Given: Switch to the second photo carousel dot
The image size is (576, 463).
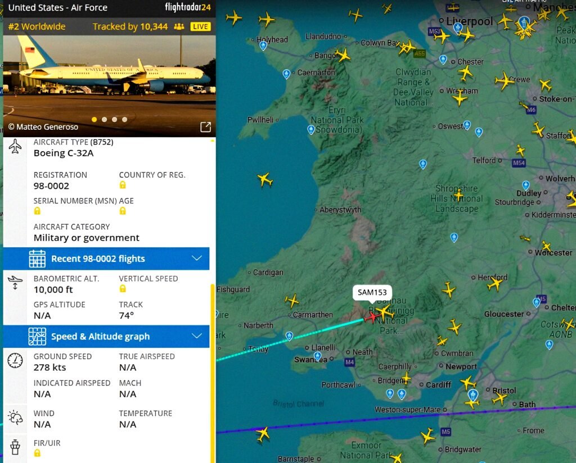Looking at the screenshot, I should pyautogui.click(x=105, y=119).
